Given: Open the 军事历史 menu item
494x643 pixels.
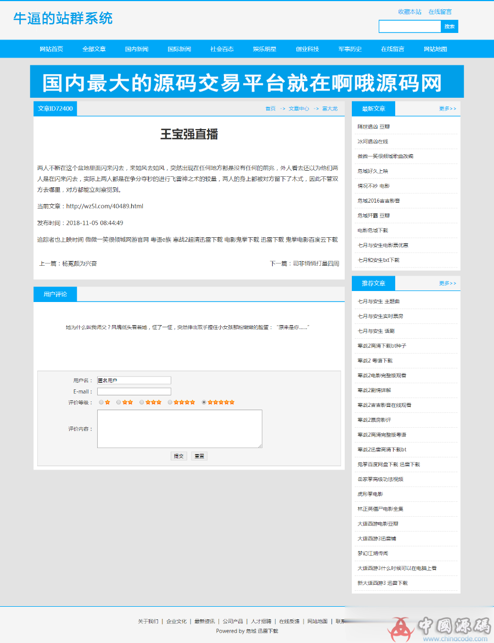Looking at the screenshot, I should tap(350, 48).
